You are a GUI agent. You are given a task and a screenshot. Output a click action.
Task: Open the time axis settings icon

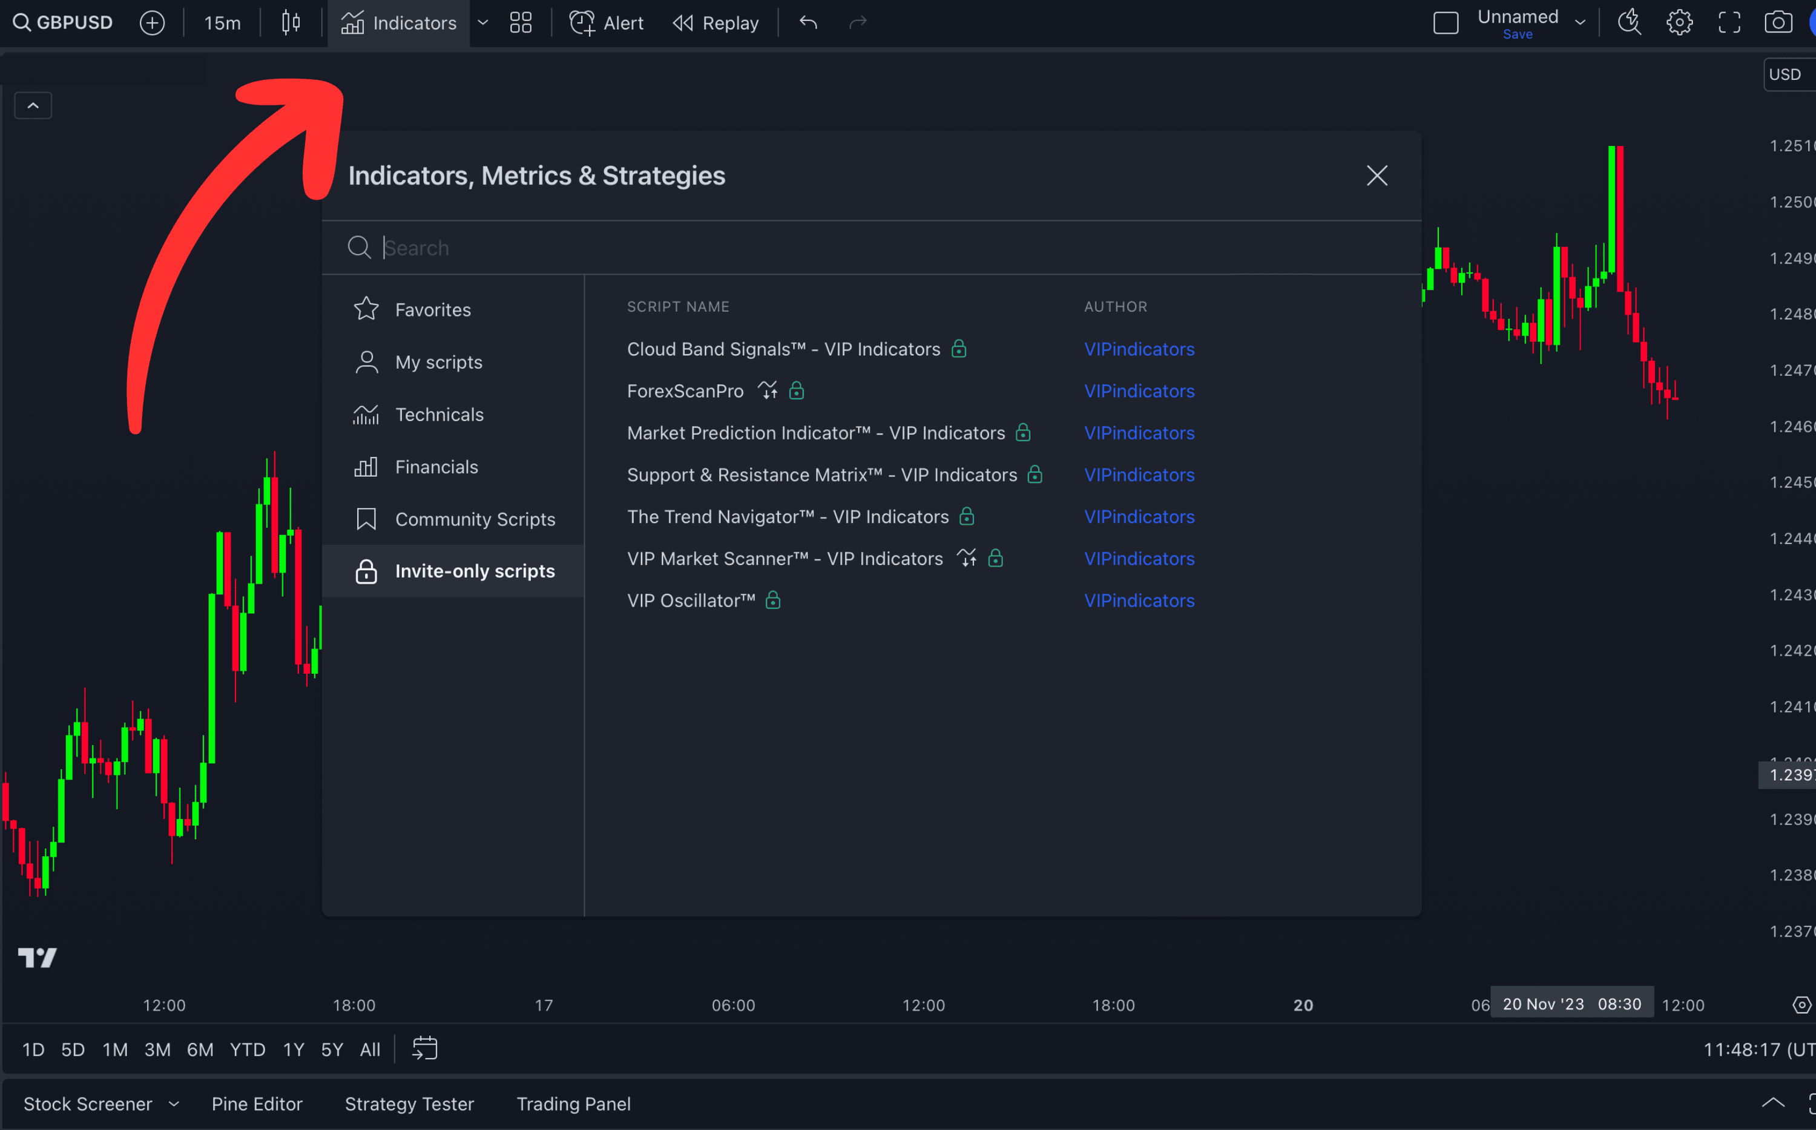(x=1801, y=1005)
